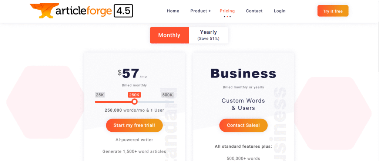The width and height of the screenshot is (379, 161).
Task: Open the Pricing nav item
Action: (x=227, y=11)
